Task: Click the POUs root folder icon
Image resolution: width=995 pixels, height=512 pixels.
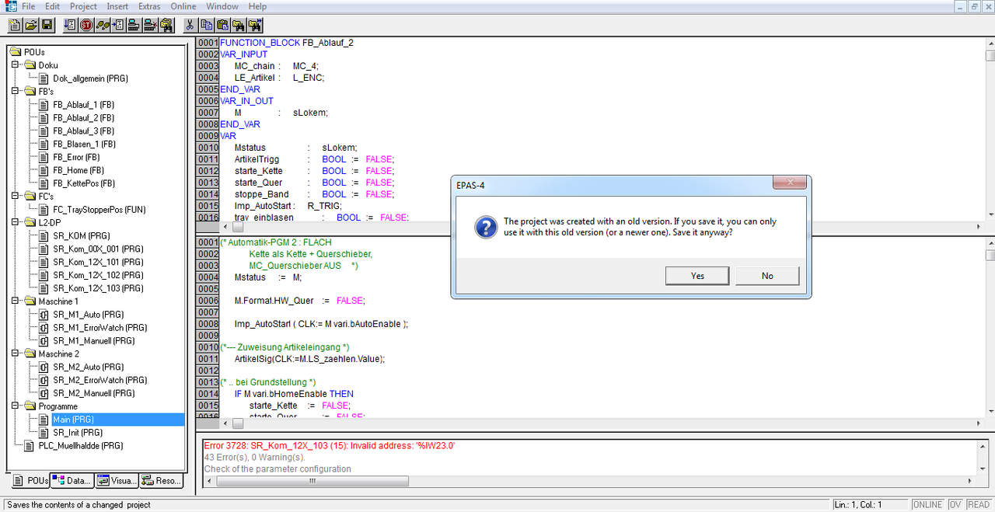Action: tap(16, 52)
